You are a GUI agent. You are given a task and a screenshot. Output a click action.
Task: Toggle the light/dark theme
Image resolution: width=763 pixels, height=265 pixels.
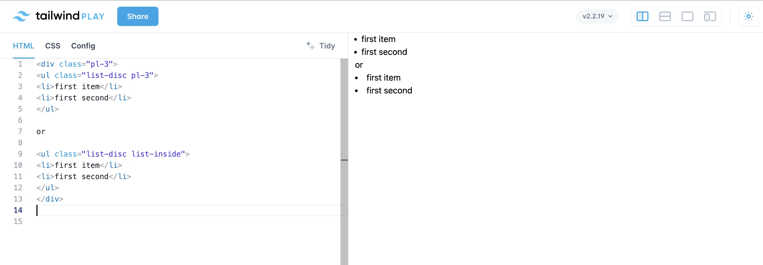748,16
